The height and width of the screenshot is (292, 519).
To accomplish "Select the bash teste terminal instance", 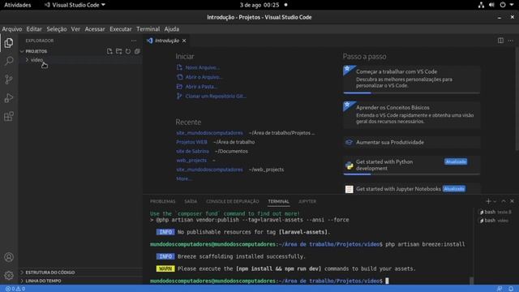I will [x=495, y=212].
